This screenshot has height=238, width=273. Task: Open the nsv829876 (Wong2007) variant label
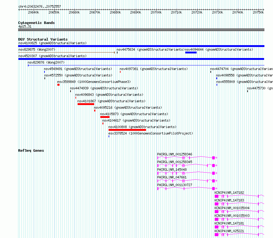click(46, 62)
